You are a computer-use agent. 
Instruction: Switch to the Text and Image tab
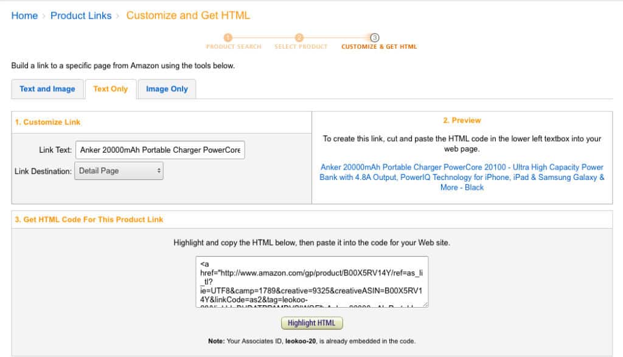(47, 89)
